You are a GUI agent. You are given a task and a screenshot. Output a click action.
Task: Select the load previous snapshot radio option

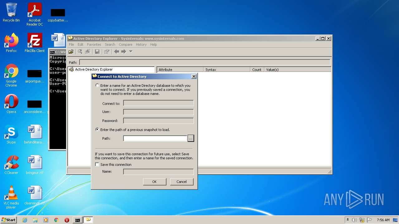coord(97,129)
